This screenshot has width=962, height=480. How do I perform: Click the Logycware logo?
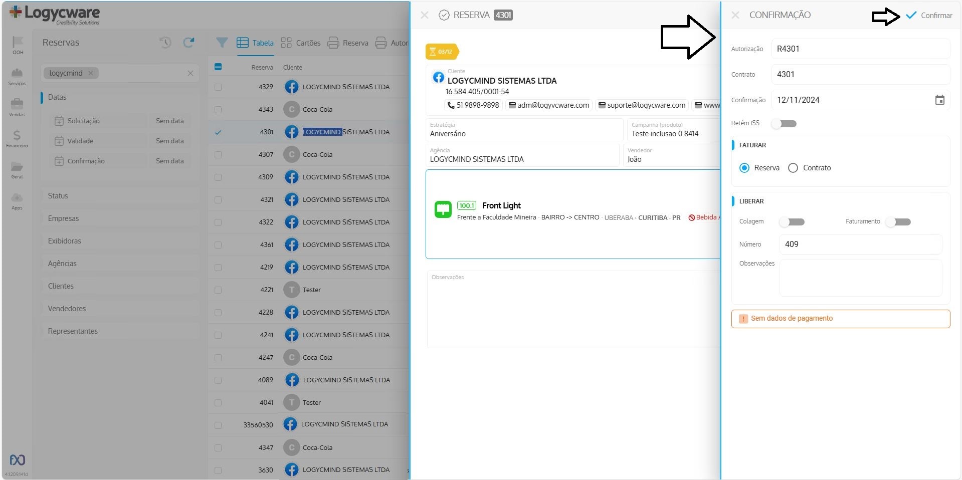click(55, 14)
